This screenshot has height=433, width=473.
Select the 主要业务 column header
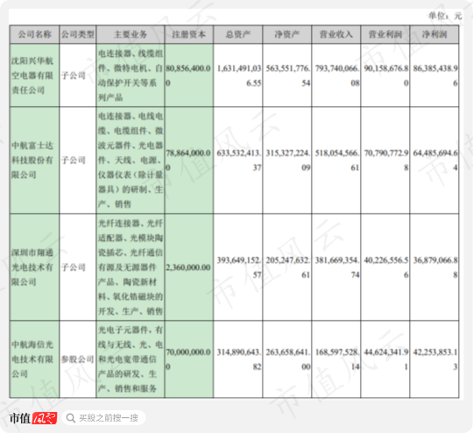pos(131,34)
